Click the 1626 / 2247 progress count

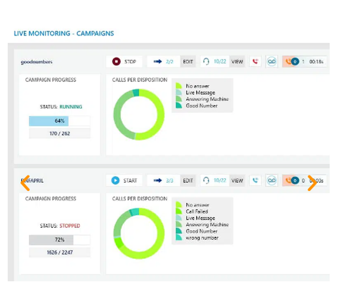pos(60,252)
